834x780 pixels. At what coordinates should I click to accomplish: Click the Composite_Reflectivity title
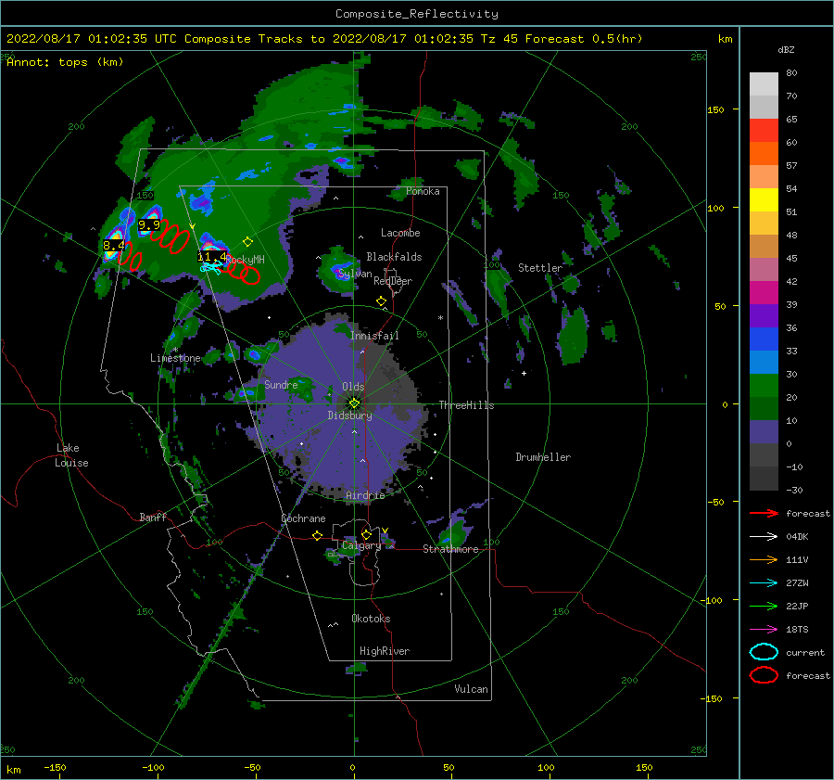(417, 14)
